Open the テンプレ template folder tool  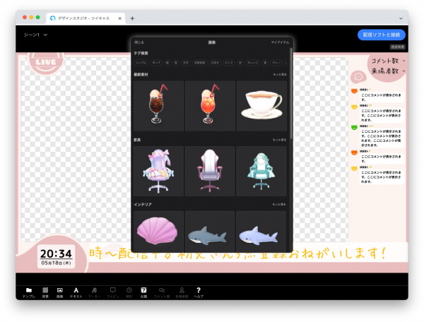29,293
